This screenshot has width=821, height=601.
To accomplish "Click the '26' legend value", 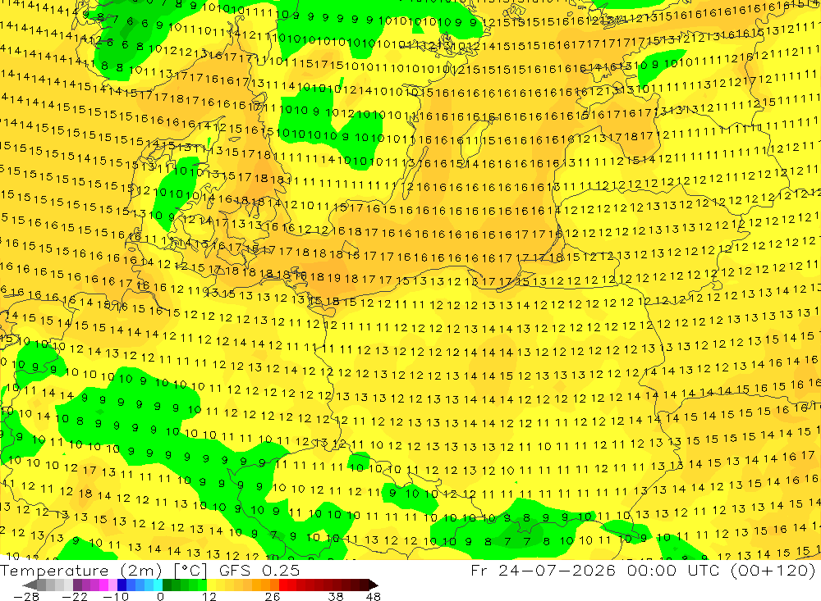I will coord(273,596).
